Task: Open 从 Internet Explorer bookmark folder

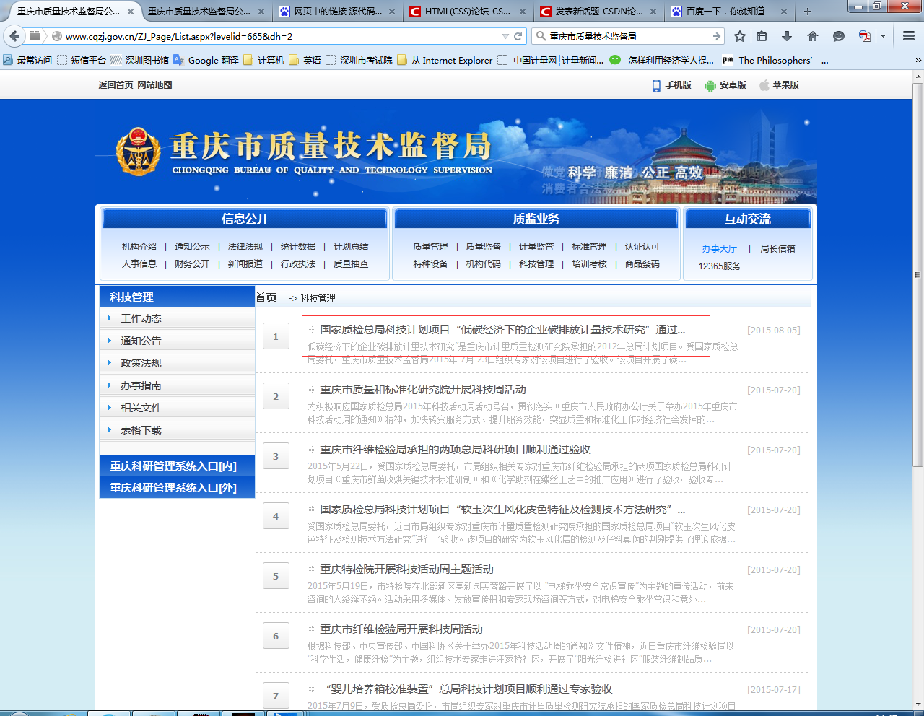Action: (x=445, y=61)
